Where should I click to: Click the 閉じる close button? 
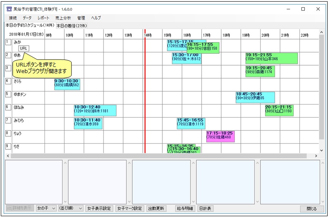tap(312, 208)
